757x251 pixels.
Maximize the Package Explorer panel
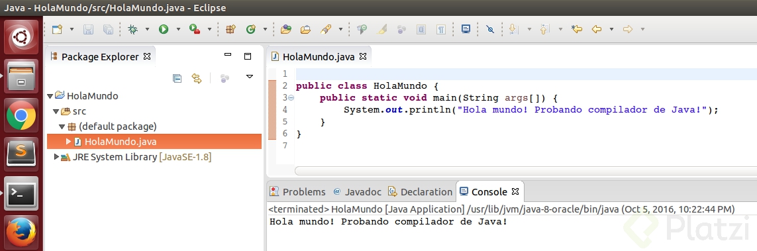click(x=248, y=56)
